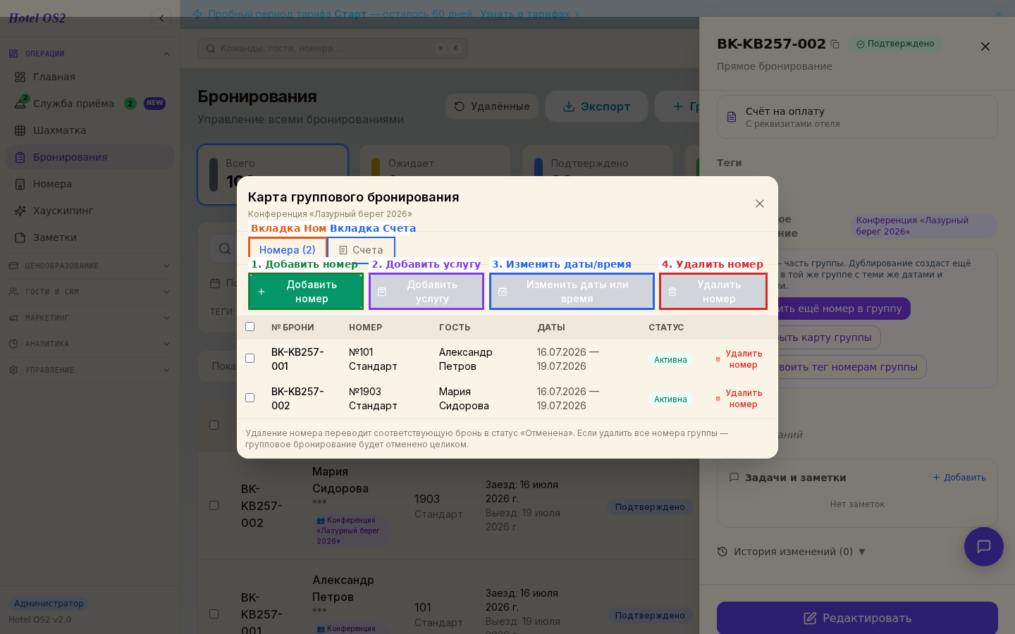Click trash icon for room №101
This screenshot has width=1015, height=634.
point(718,359)
